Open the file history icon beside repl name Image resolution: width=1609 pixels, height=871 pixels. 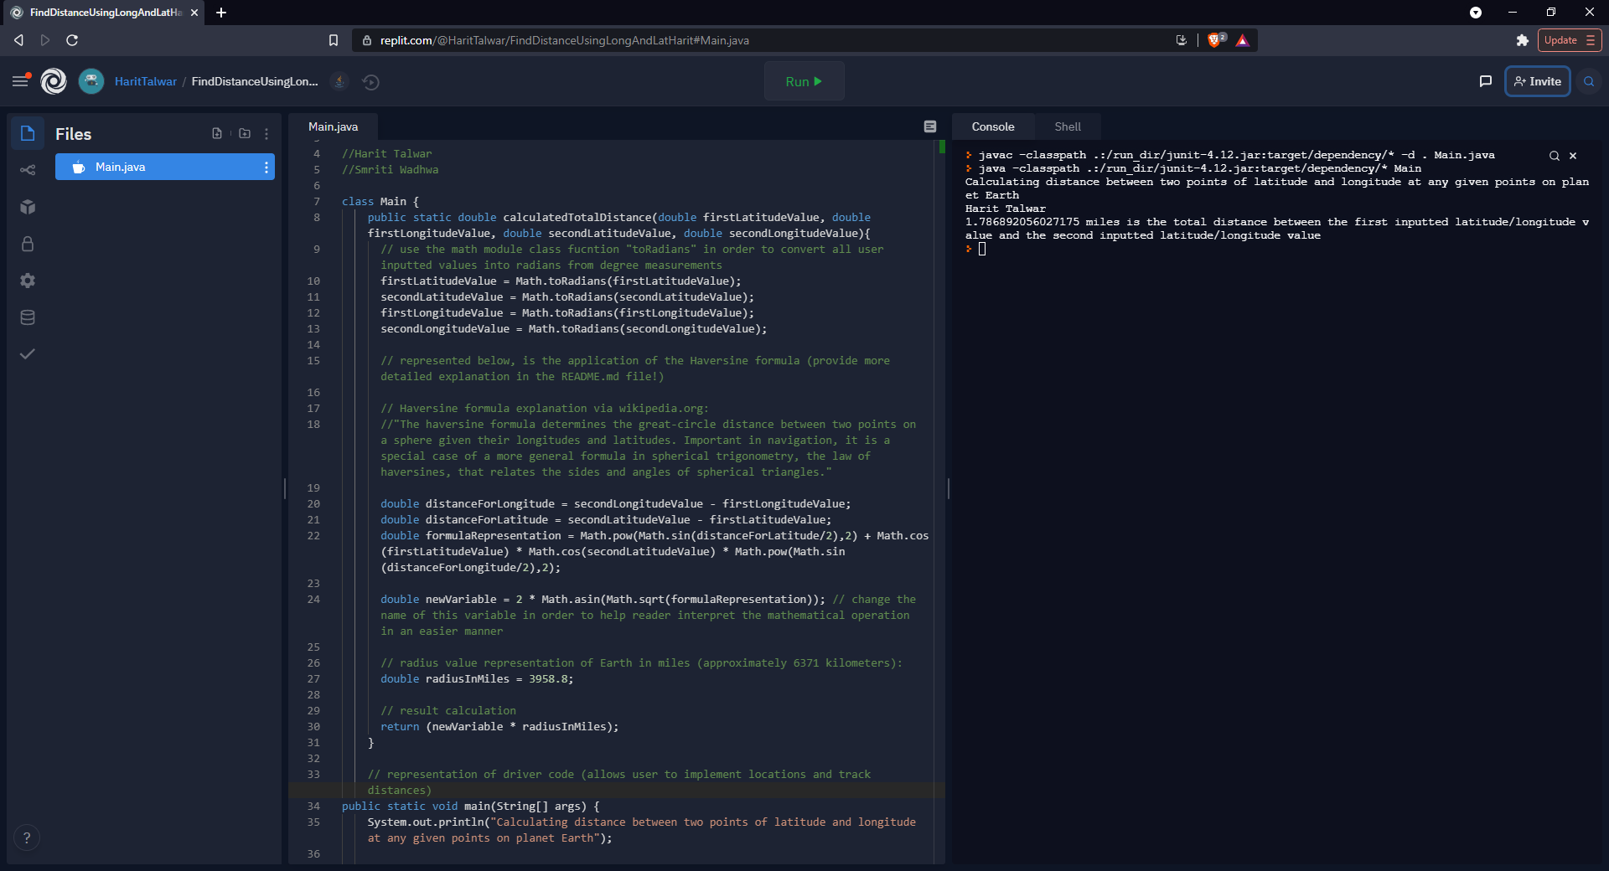click(370, 82)
